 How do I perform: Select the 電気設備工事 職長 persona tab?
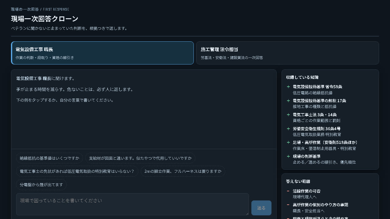[x=102, y=53]
